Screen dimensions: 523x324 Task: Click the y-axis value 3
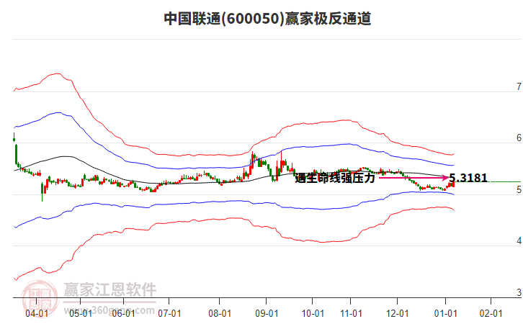[519, 292]
